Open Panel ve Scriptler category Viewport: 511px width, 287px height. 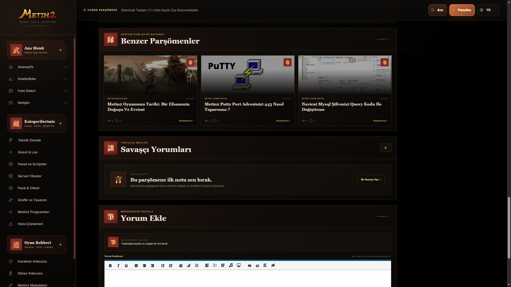tap(38, 164)
